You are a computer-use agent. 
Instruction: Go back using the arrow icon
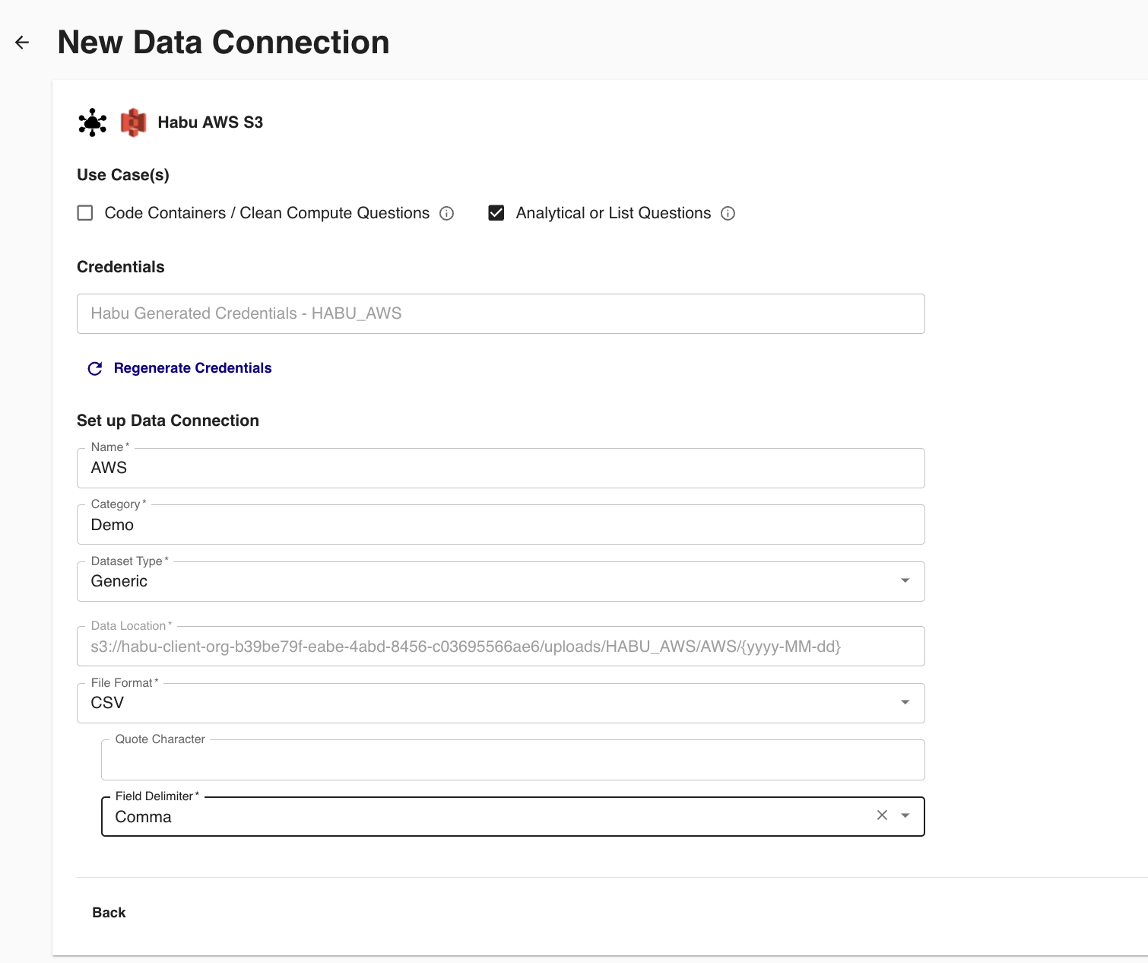22,43
